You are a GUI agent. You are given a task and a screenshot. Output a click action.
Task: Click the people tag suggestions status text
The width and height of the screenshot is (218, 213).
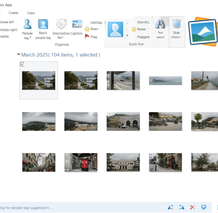tap(27, 208)
